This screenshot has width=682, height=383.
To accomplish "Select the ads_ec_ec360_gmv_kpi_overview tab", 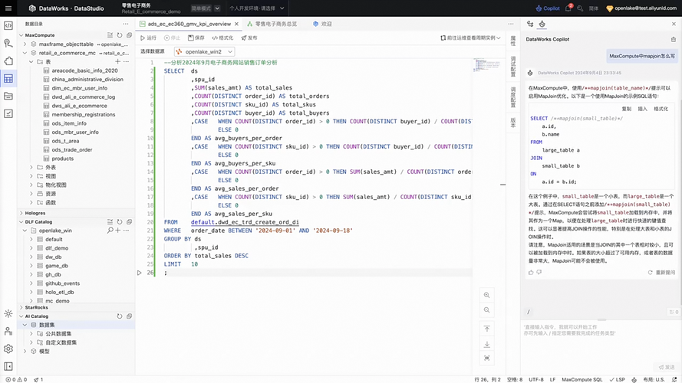I will click(189, 24).
